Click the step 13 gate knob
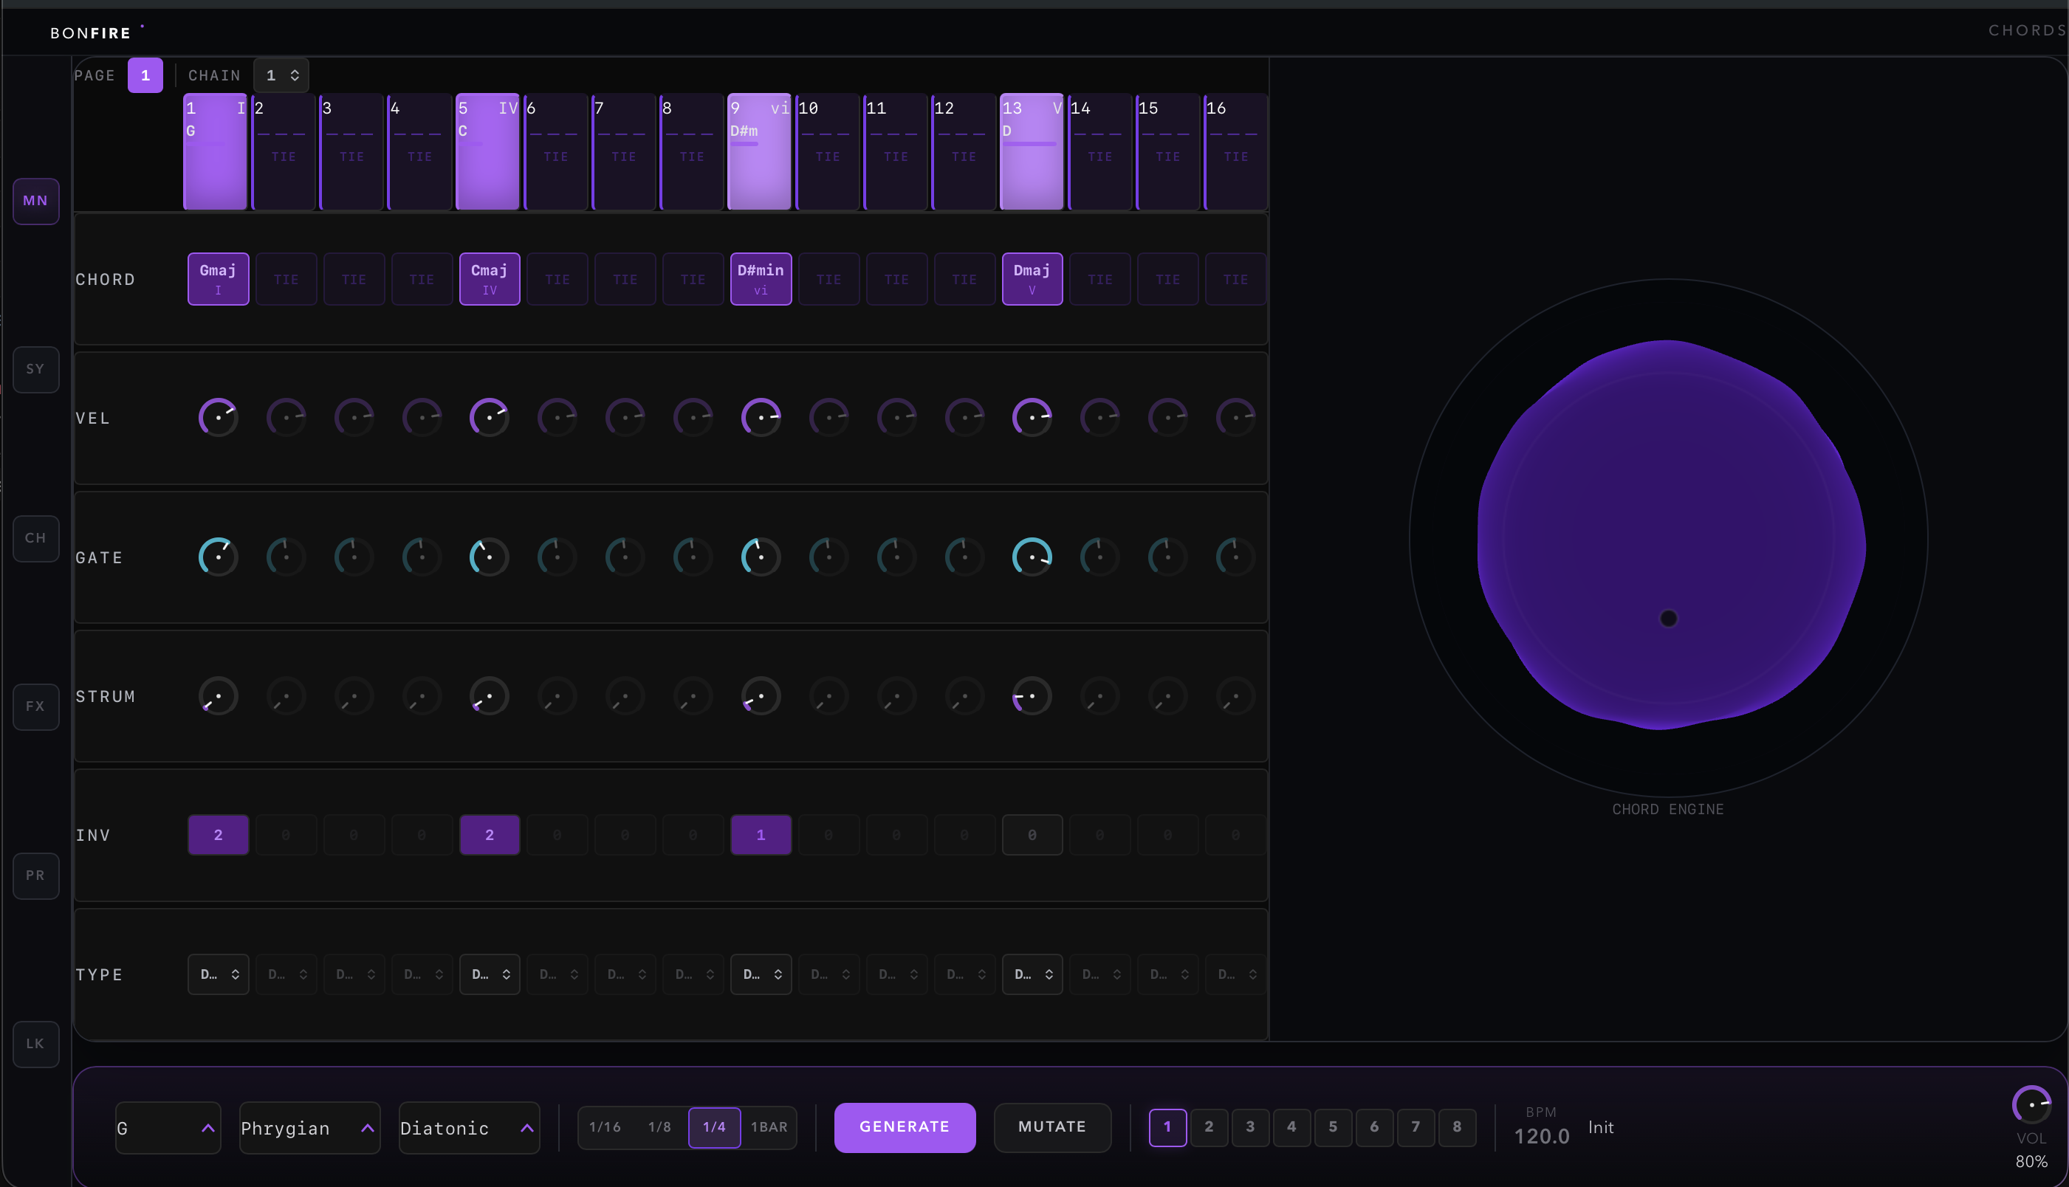 (x=1032, y=557)
